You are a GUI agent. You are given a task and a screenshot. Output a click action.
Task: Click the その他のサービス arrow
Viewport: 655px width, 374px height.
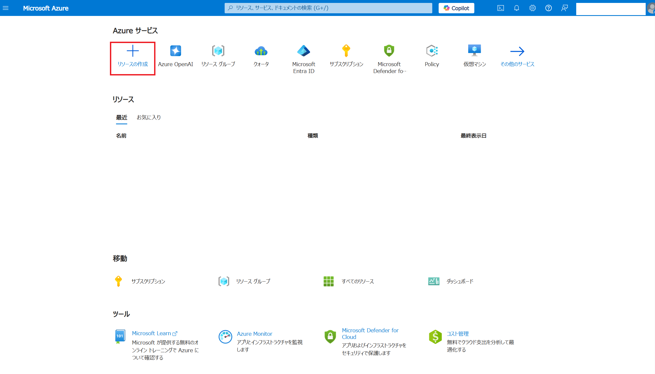(517, 51)
